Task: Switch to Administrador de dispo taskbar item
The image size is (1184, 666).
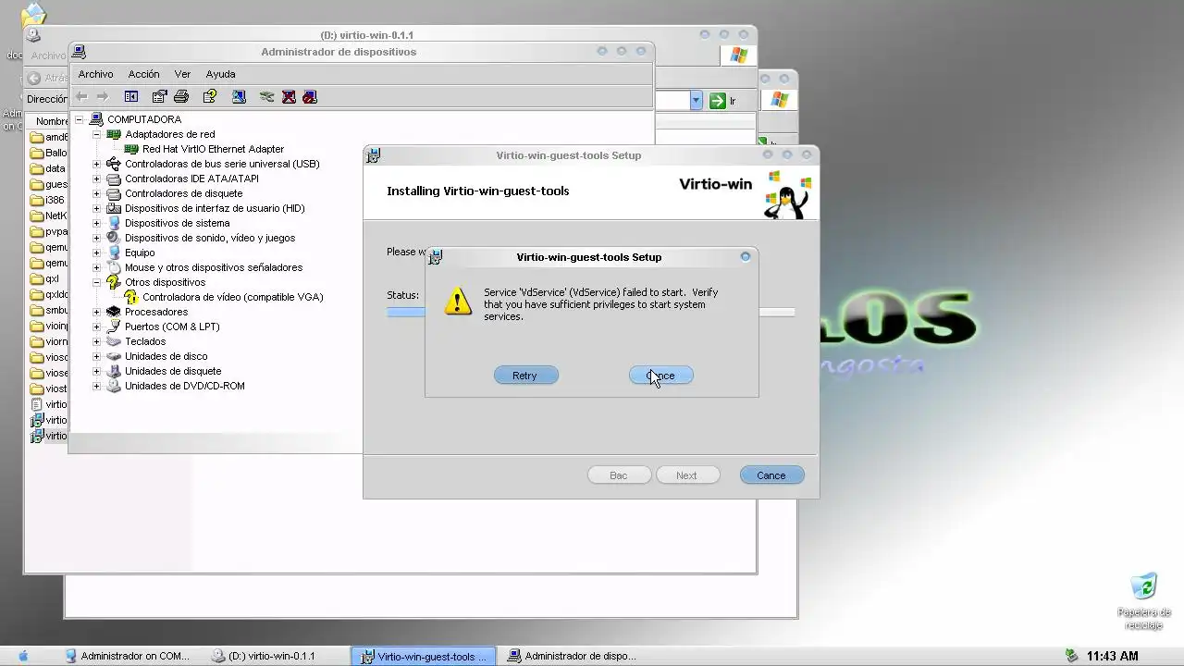Action: (x=572, y=656)
